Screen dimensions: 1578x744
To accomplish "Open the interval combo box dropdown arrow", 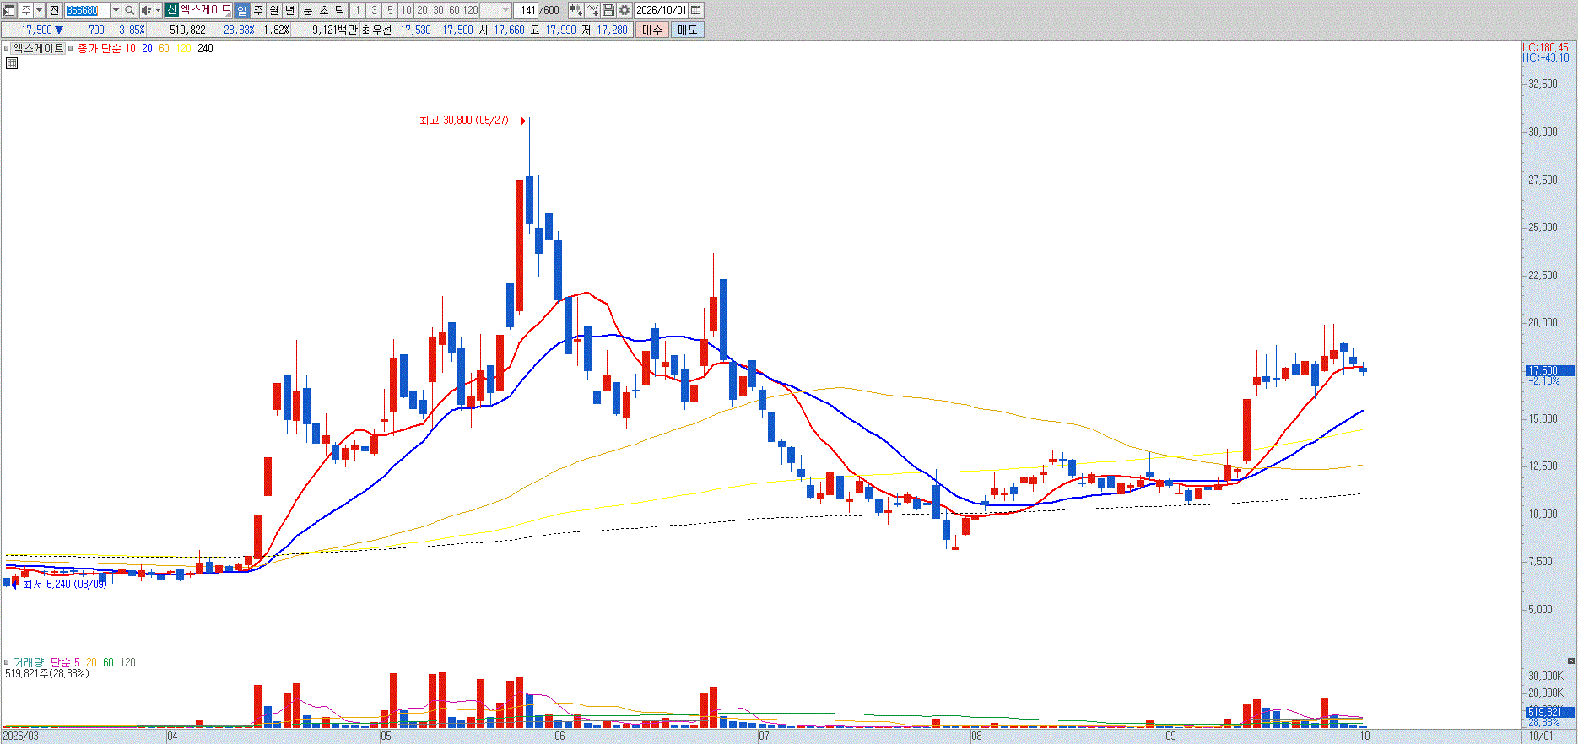I will [505, 10].
